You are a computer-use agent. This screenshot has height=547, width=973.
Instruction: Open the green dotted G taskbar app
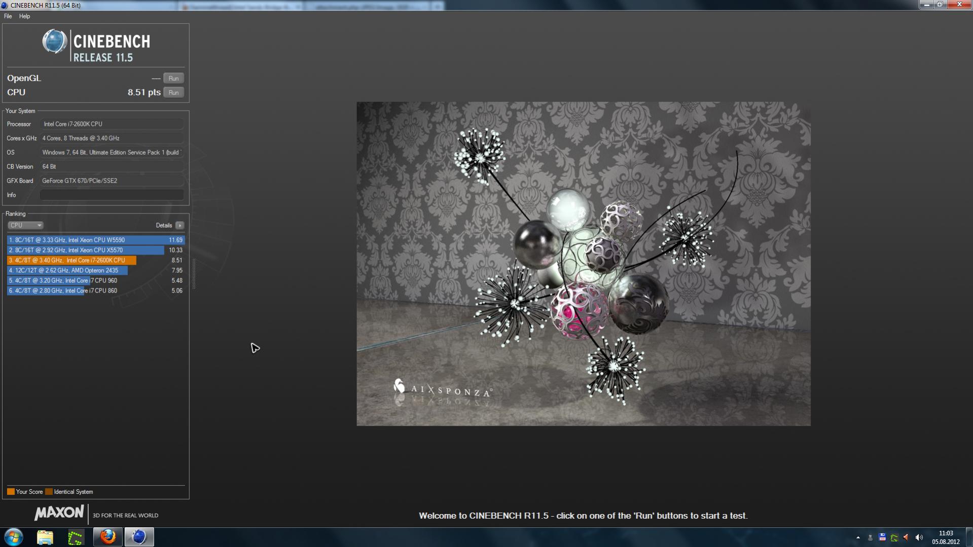click(x=76, y=537)
